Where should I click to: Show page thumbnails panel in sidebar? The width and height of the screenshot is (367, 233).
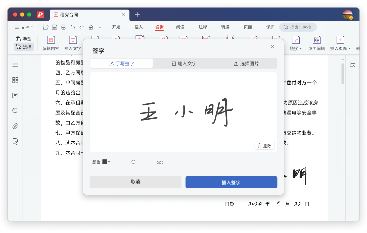(15, 80)
